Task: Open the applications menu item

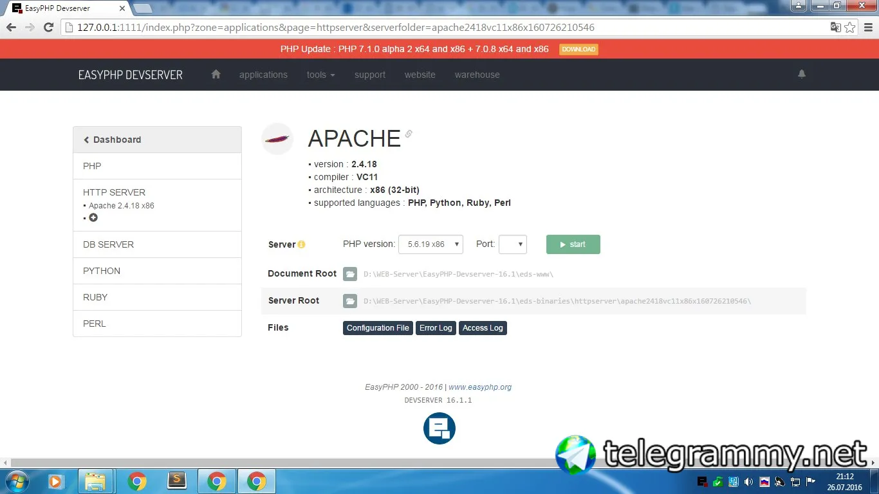Action: coord(263,75)
